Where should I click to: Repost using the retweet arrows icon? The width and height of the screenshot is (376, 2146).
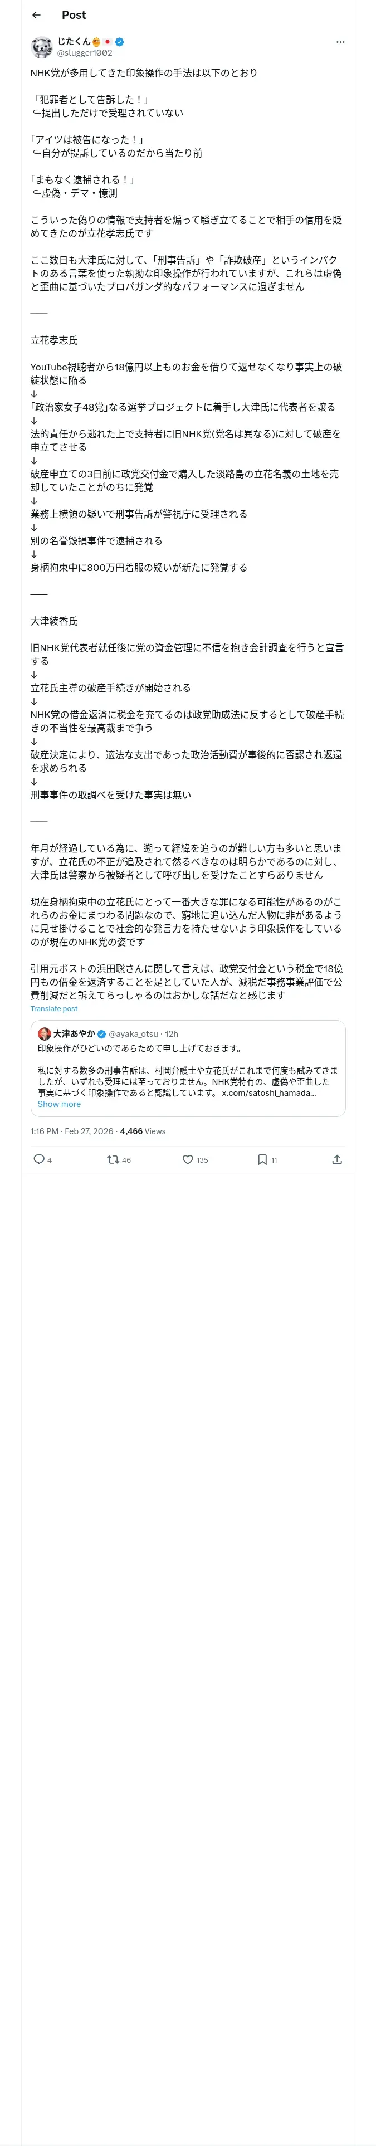tap(113, 1159)
